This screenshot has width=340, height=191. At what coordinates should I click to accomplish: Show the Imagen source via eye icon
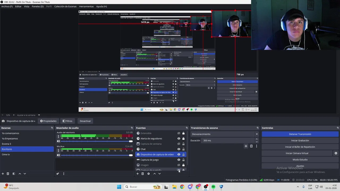tap(179, 165)
